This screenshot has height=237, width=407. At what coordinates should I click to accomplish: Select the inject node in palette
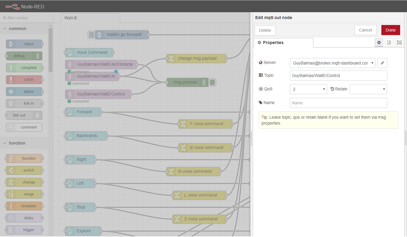tap(24, 44)
